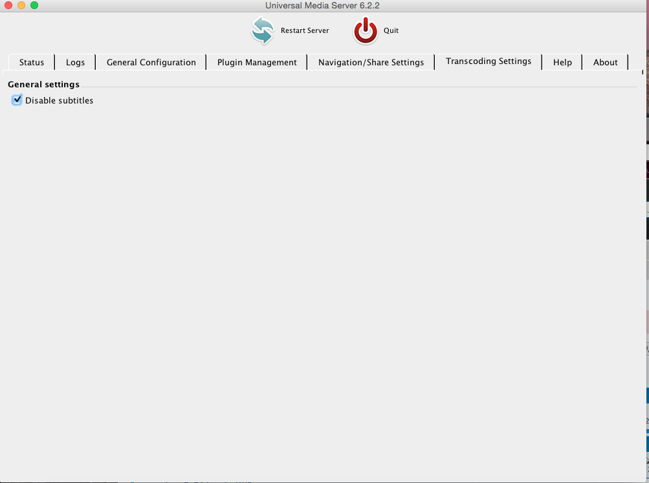The height and width of the screenshot is (483, 649).
Task: Go to General Configuration tab
Action: click(151, 62)
